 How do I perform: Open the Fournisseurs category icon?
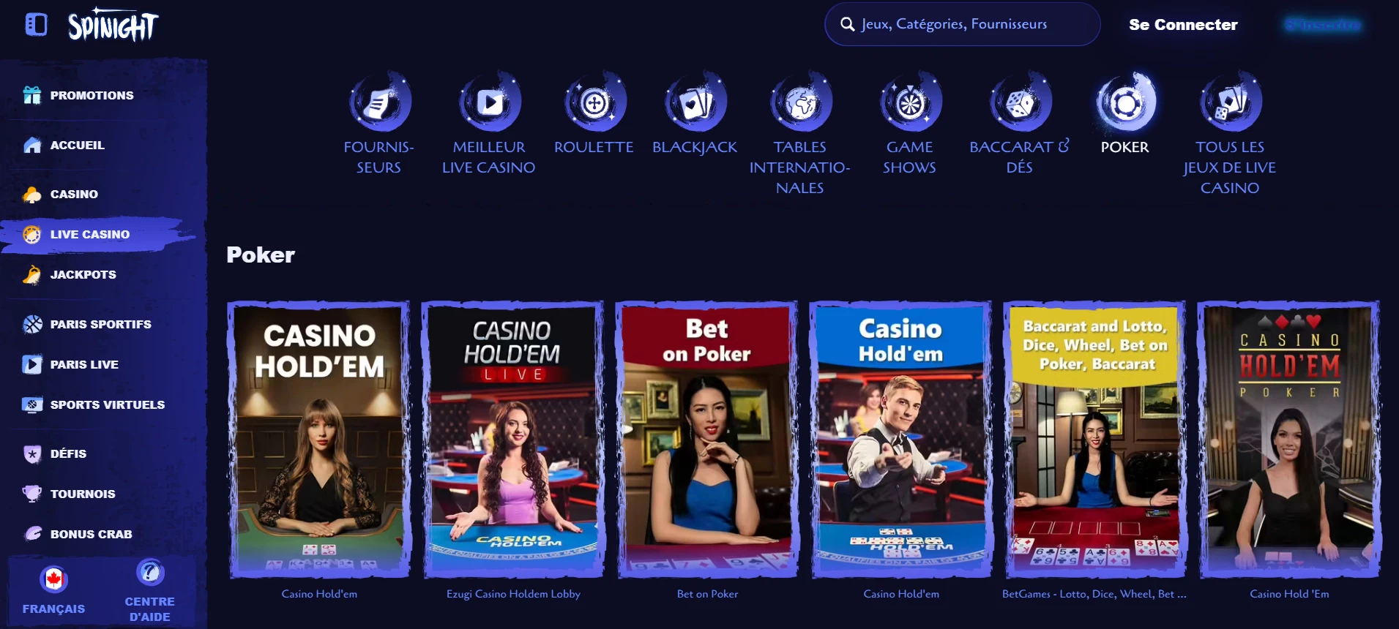click(379, 102)
